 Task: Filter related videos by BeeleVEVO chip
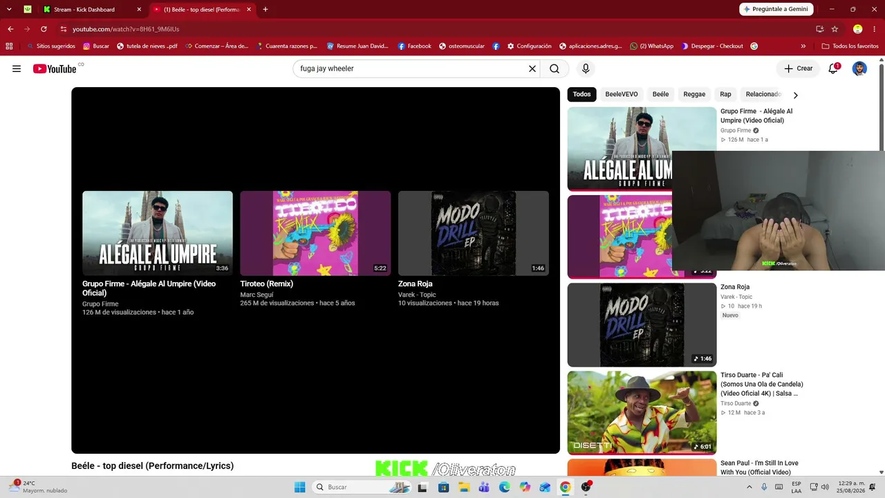pos(622,94)
